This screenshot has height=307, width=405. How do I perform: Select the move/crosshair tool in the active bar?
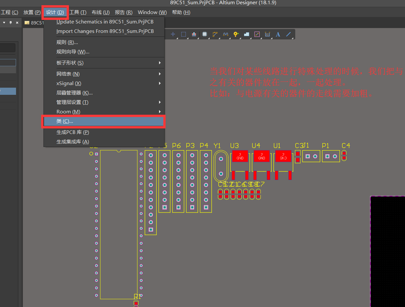click(173, 34)
